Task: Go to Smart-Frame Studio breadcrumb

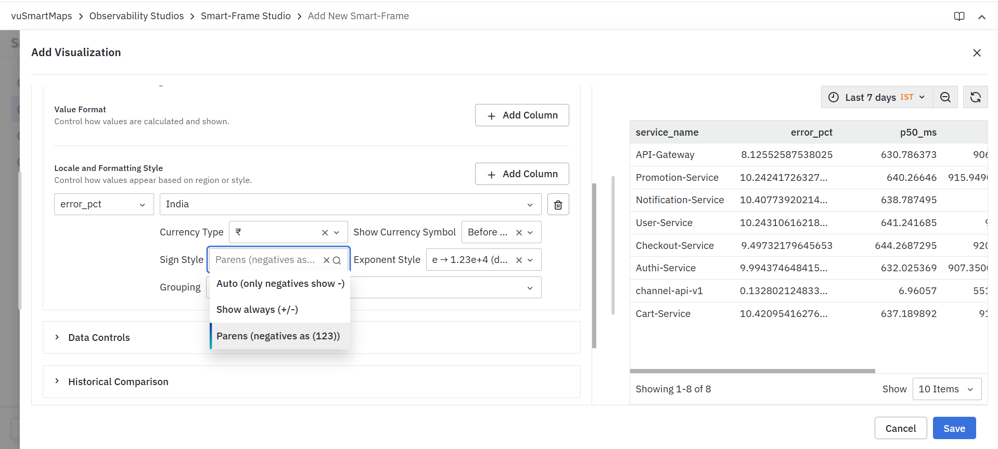Action: [246, 16]
